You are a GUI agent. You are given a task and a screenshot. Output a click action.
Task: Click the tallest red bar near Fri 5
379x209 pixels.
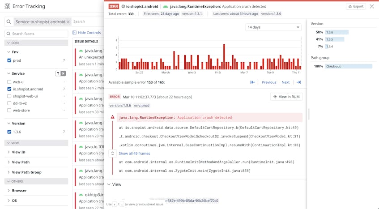tap(224, 57)
